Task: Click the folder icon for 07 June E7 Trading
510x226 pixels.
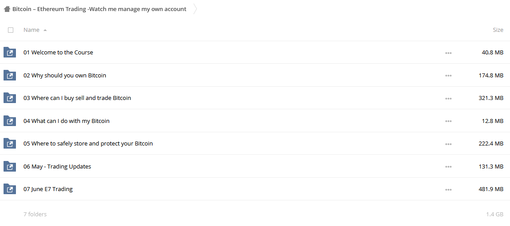Action: coord(10,189)
